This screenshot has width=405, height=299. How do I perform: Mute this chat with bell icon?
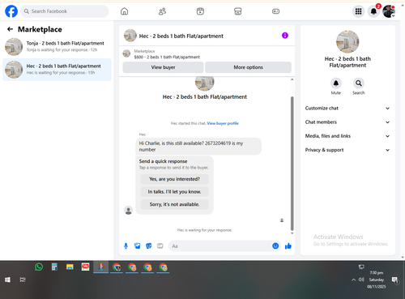tap(336, 83)
